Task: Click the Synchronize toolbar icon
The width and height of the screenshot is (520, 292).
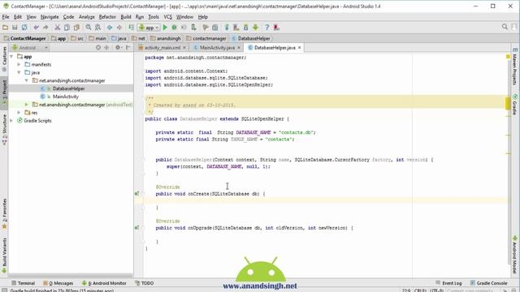Action: 24,28
